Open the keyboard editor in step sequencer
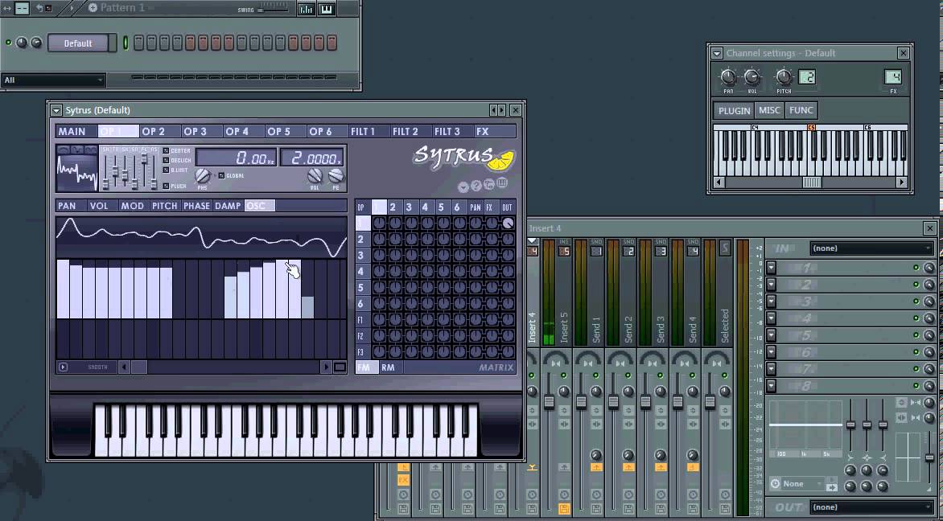Screen dimensions: 943x521 pyautogui.click(x=327, y=8)
